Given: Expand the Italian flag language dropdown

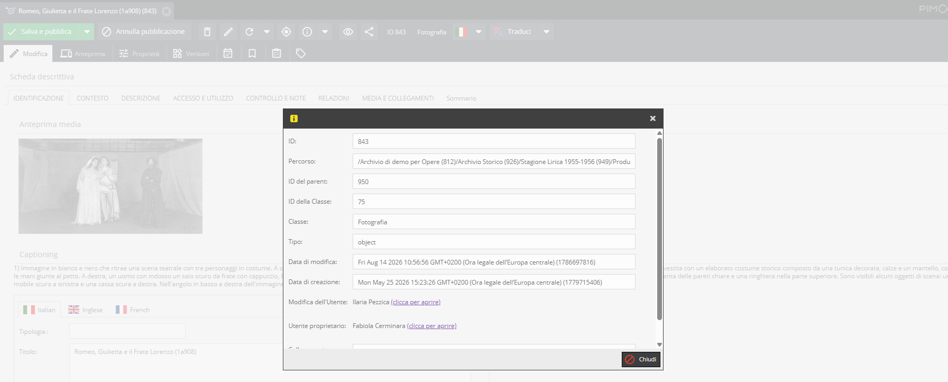Looking at the screenshot, I should [x=478, y=32].
